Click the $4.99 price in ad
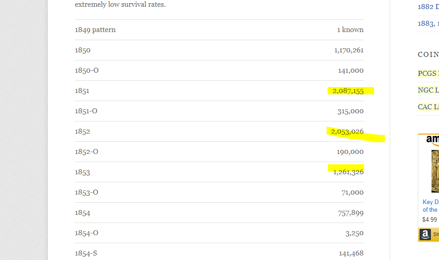This screenshot has height=260, width=439. click(x=430, y=219)
